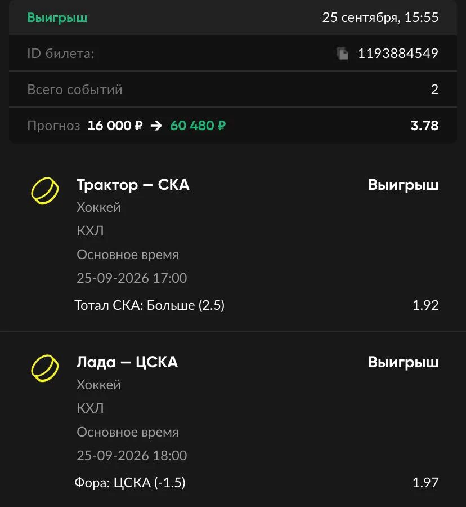Copy the ticket ID with the copy icon

pos(342,54)
